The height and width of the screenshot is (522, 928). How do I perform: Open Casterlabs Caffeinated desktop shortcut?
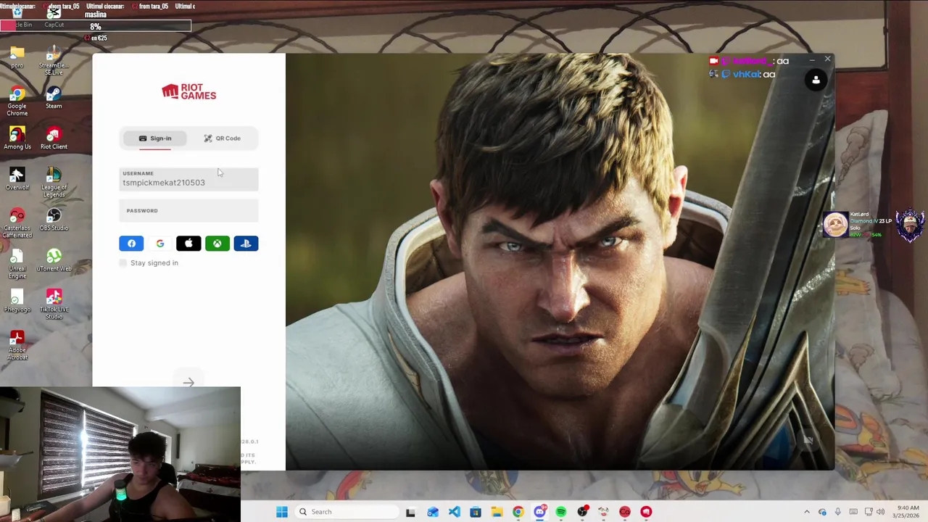click(17, 223)
